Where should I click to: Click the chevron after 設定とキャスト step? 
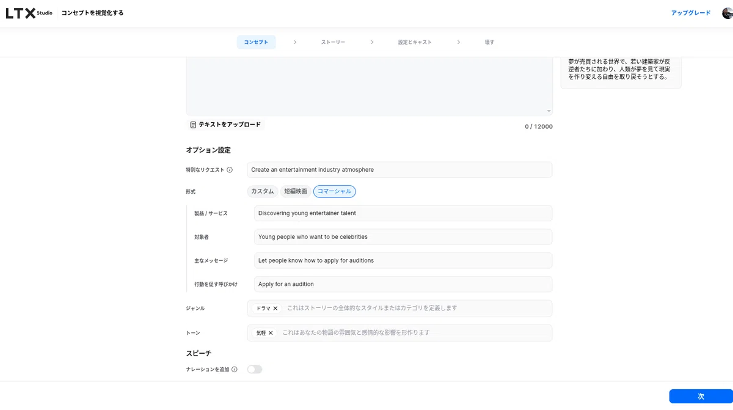[x=458, y=42]
